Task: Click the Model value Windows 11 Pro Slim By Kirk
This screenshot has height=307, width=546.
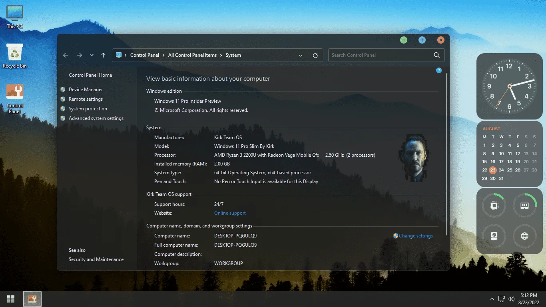Action: 244,146
